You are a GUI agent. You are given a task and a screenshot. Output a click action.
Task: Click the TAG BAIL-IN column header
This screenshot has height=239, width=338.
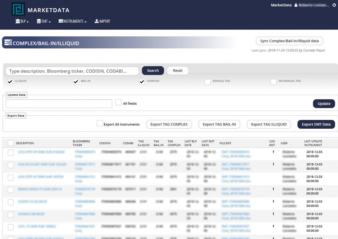159,143
